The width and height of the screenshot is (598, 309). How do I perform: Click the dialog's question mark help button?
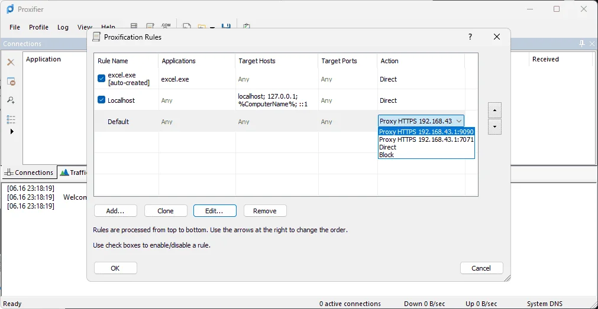pyautogui.click(x=470, y=37)
